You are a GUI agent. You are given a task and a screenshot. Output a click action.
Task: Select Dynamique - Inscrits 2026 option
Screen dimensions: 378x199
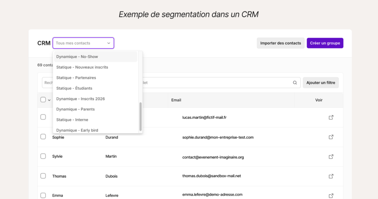click(x=96, y=99)
